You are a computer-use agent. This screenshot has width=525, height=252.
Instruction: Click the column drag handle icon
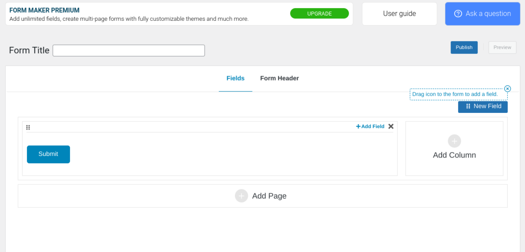[x=28, y=127]
